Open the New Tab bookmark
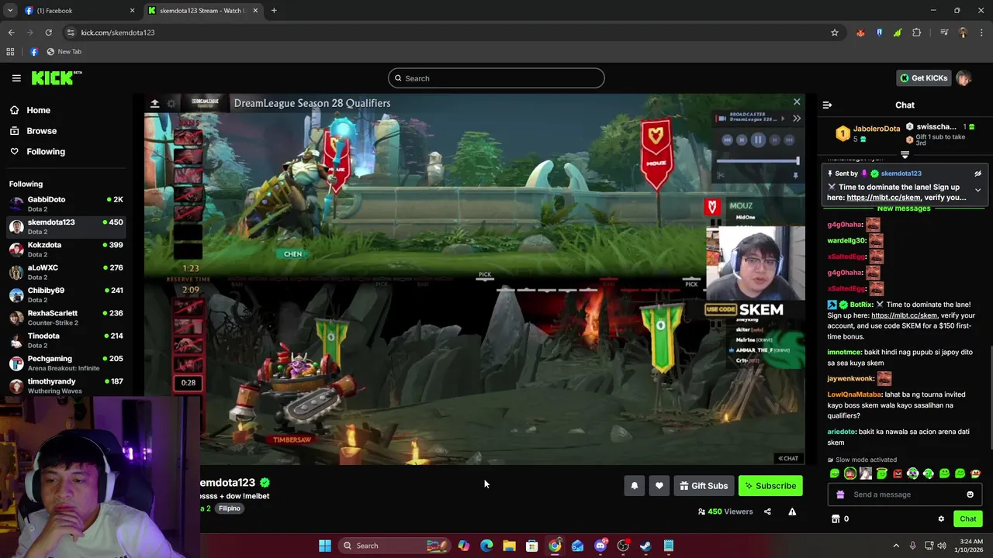This screenshot has height=558, width=993. [64, 52]
